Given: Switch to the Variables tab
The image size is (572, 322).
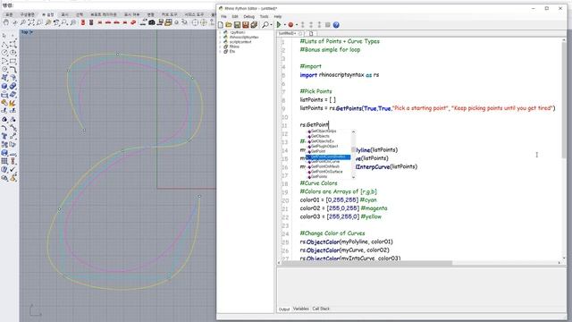Looking at the screenshot, I should 301,309.
